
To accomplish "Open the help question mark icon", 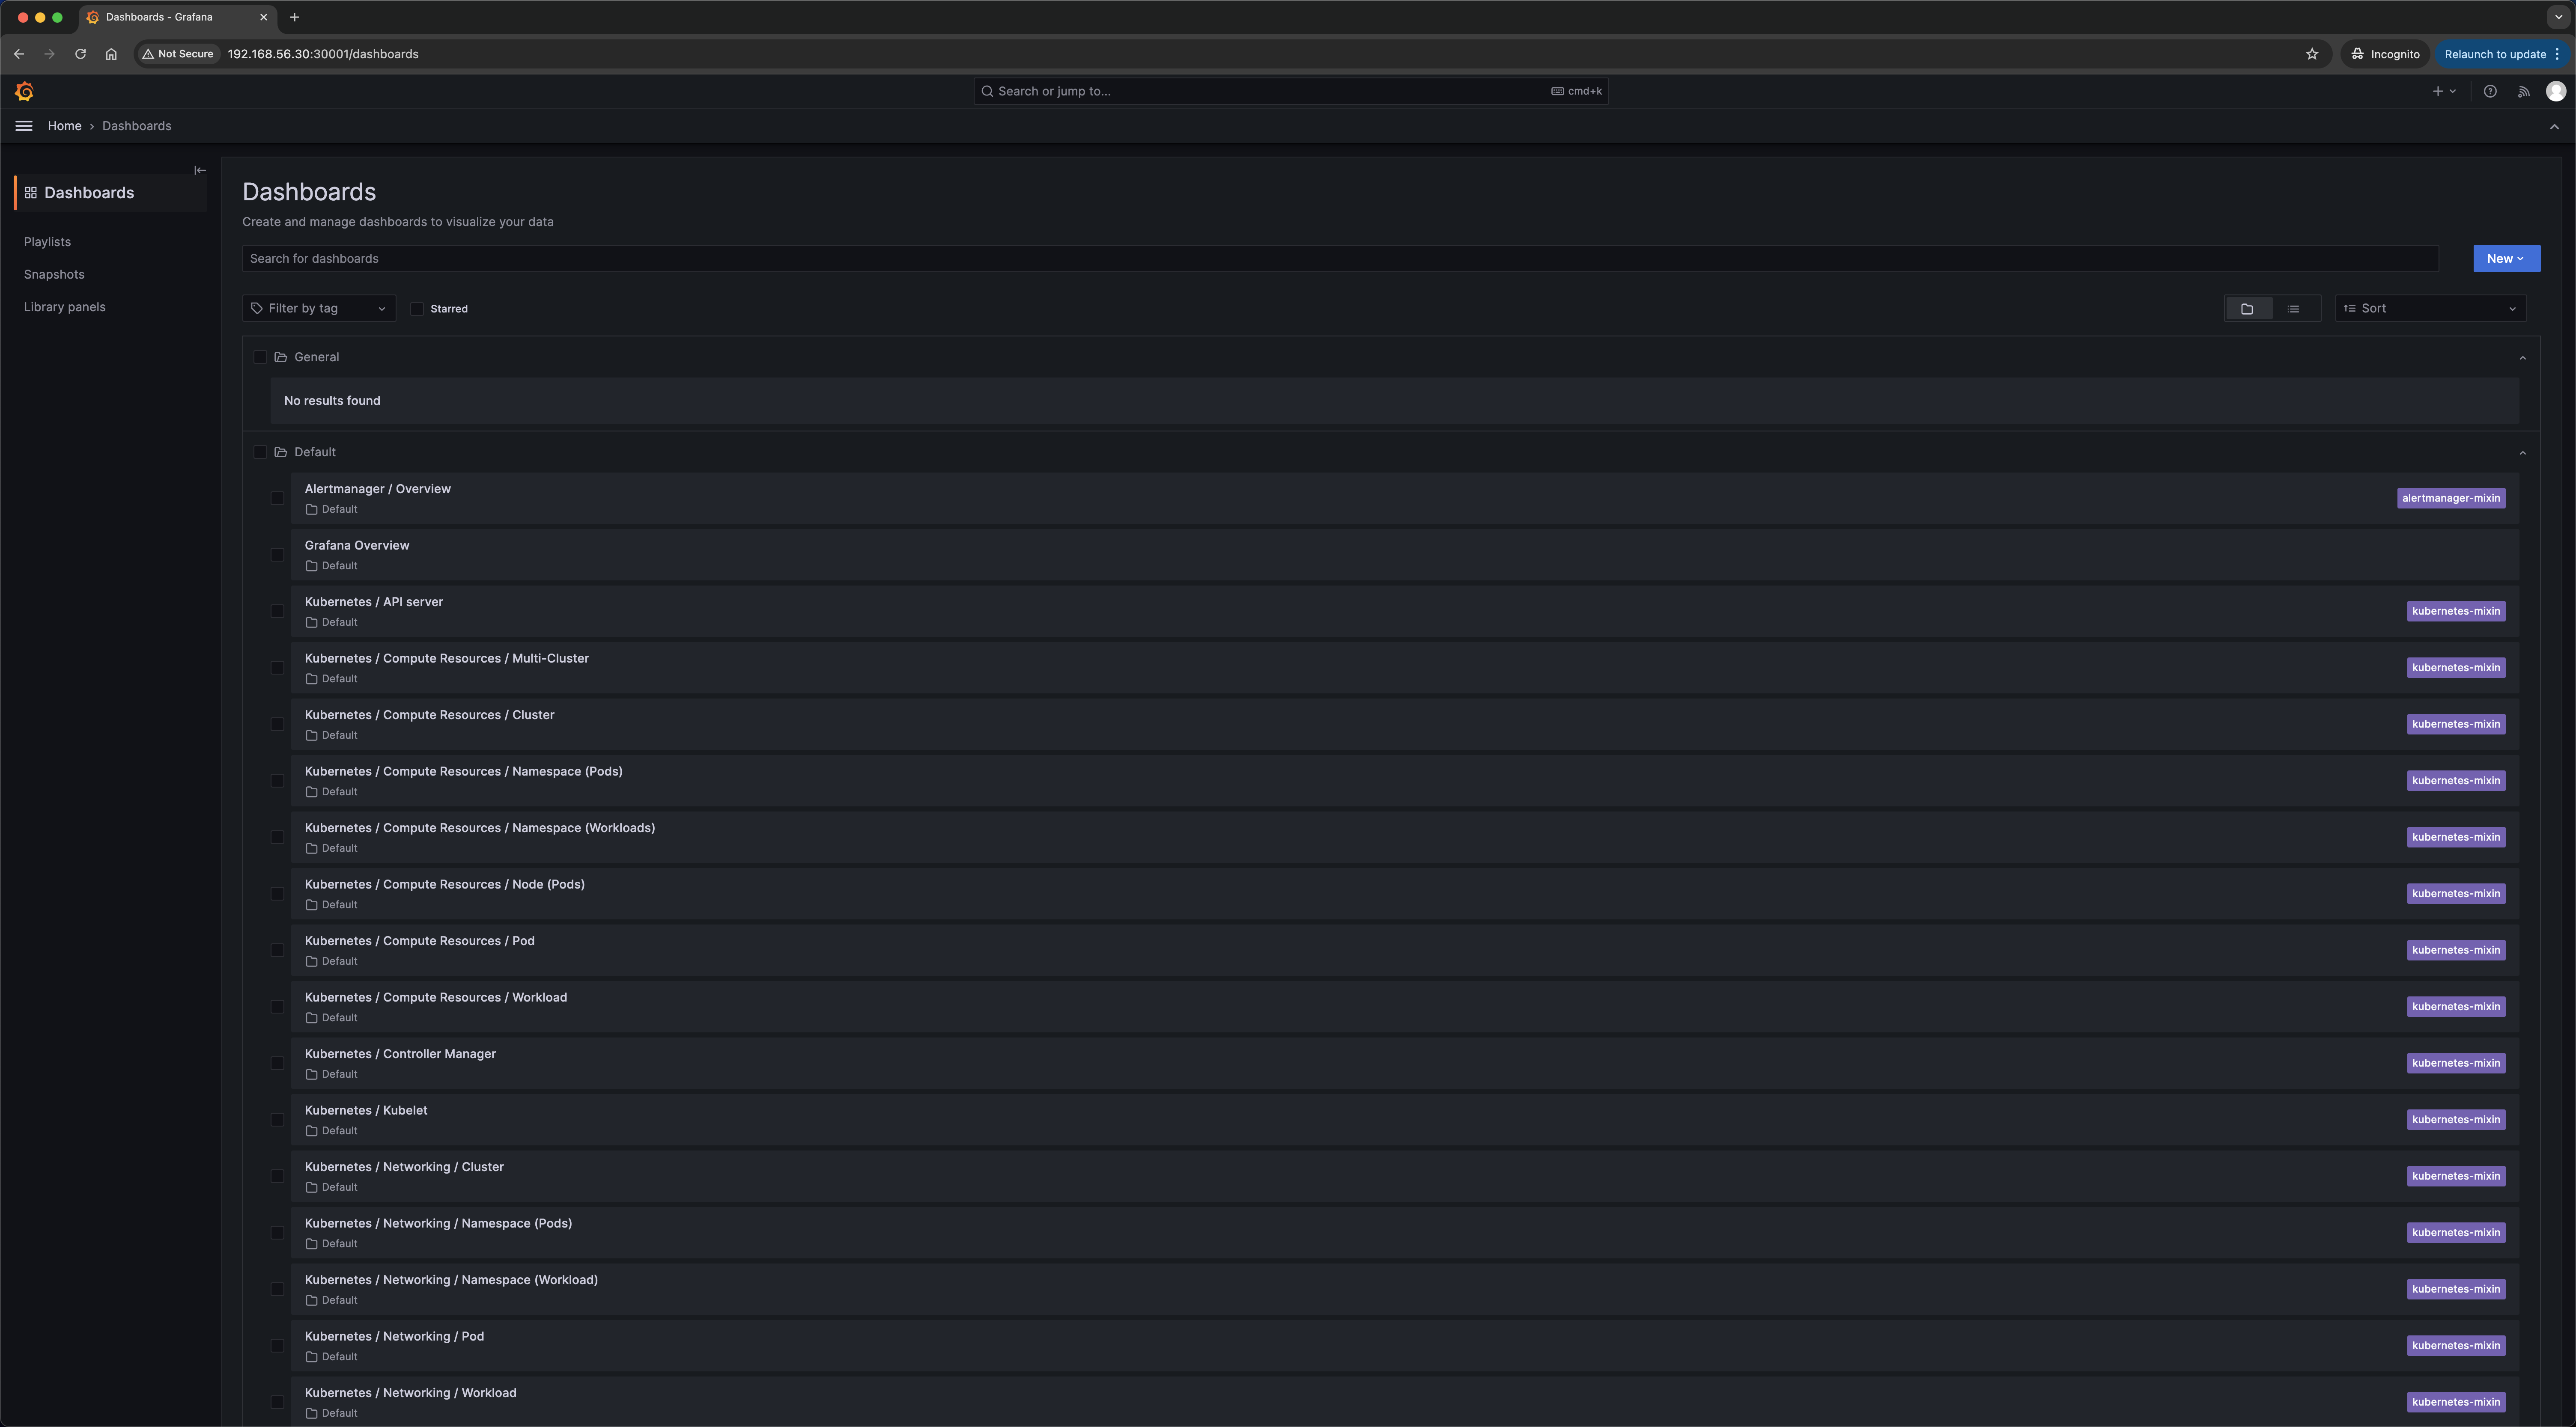I will pyautogui.click(x=2490, y=91).
